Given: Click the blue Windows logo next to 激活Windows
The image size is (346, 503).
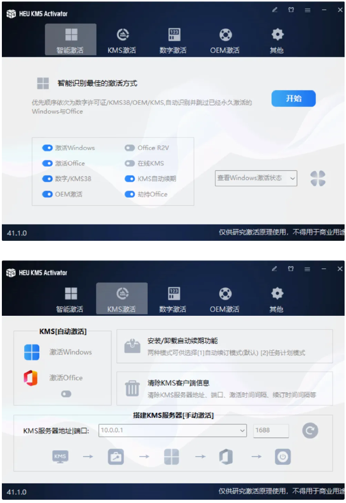Looking at the screenshot, I should coord(32,352).
